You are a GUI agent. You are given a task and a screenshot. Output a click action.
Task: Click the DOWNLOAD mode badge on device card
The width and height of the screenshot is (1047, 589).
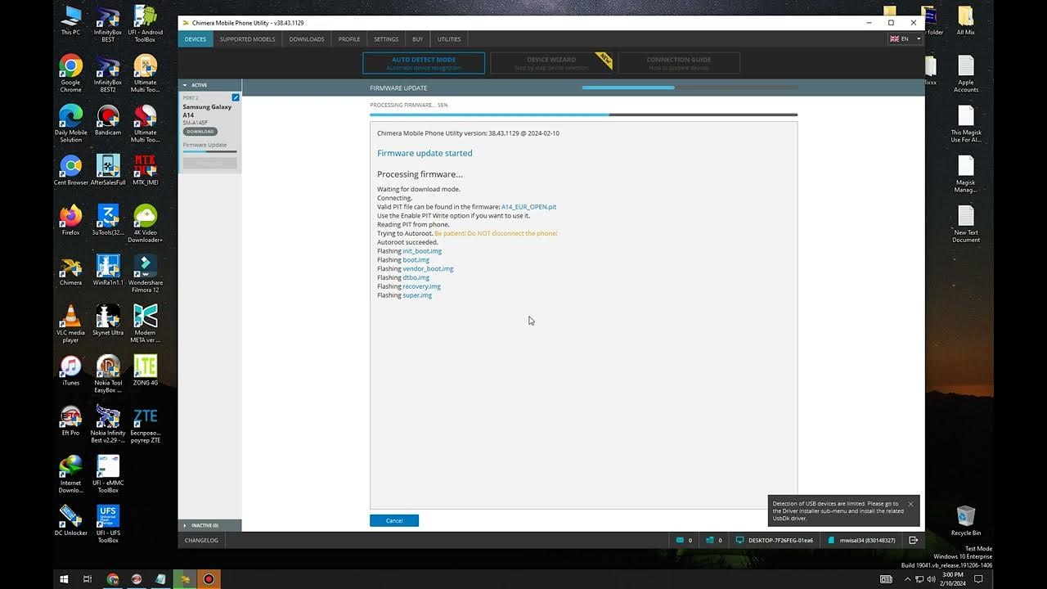tap(200, 132)
